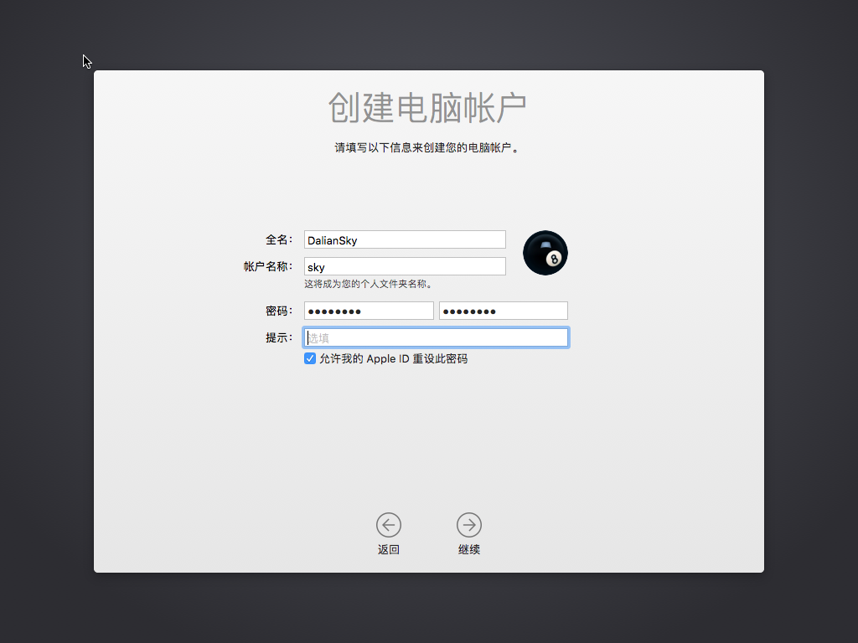Click the 请填写以下信息 instruction text
Image resolution: width=858 pixels, height=643 pixels.
[x=427, y=148]
